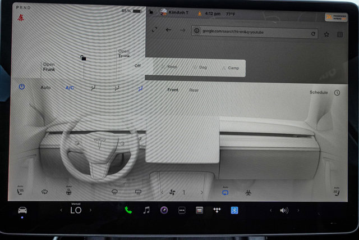Launch the Dashcam camera app
359x240 pixels.
(164, 210)
